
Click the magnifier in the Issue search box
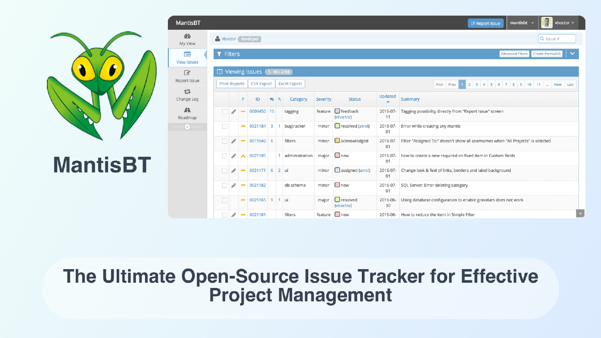coord(542,38)
